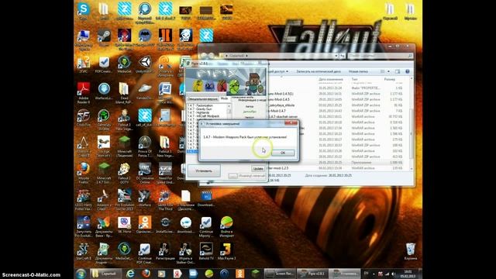This screenshot has width=496, height=279.
Task: Sort by the date modified column header
Action: [331, 79]
